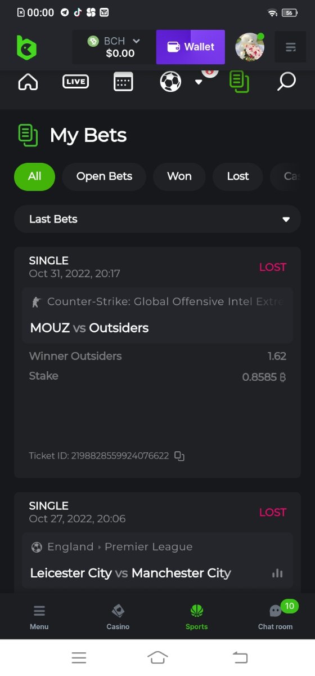Open the Wallet button
Viewport: 315px width, 676px height.
[191, 47]
